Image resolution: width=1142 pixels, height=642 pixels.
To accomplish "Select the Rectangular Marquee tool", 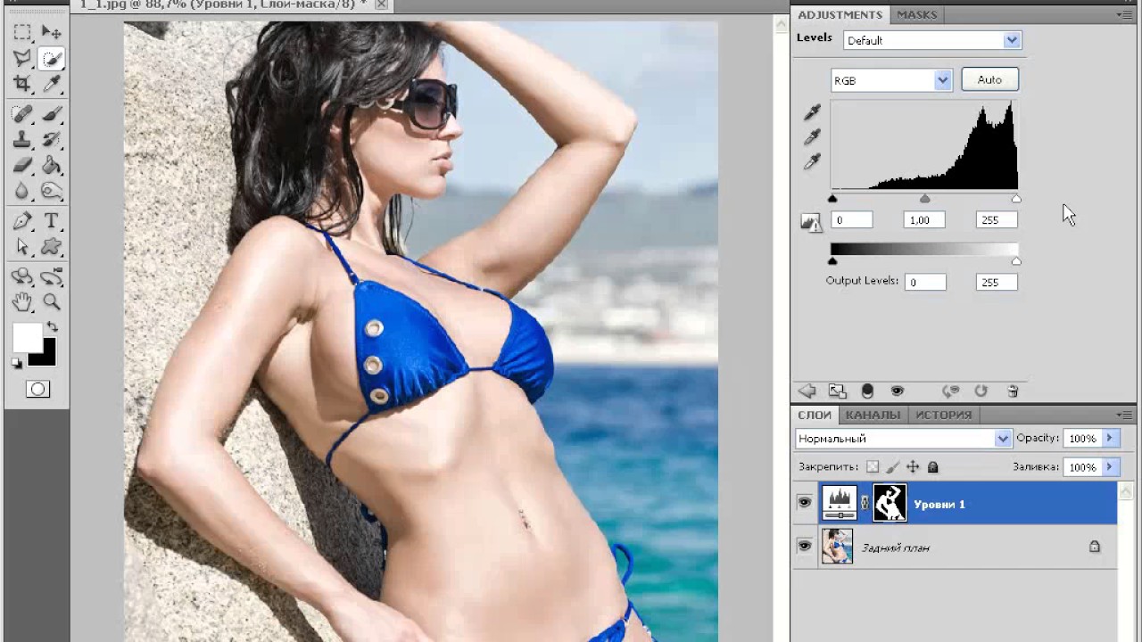I will pyautogui.click(x=22, y=33).
